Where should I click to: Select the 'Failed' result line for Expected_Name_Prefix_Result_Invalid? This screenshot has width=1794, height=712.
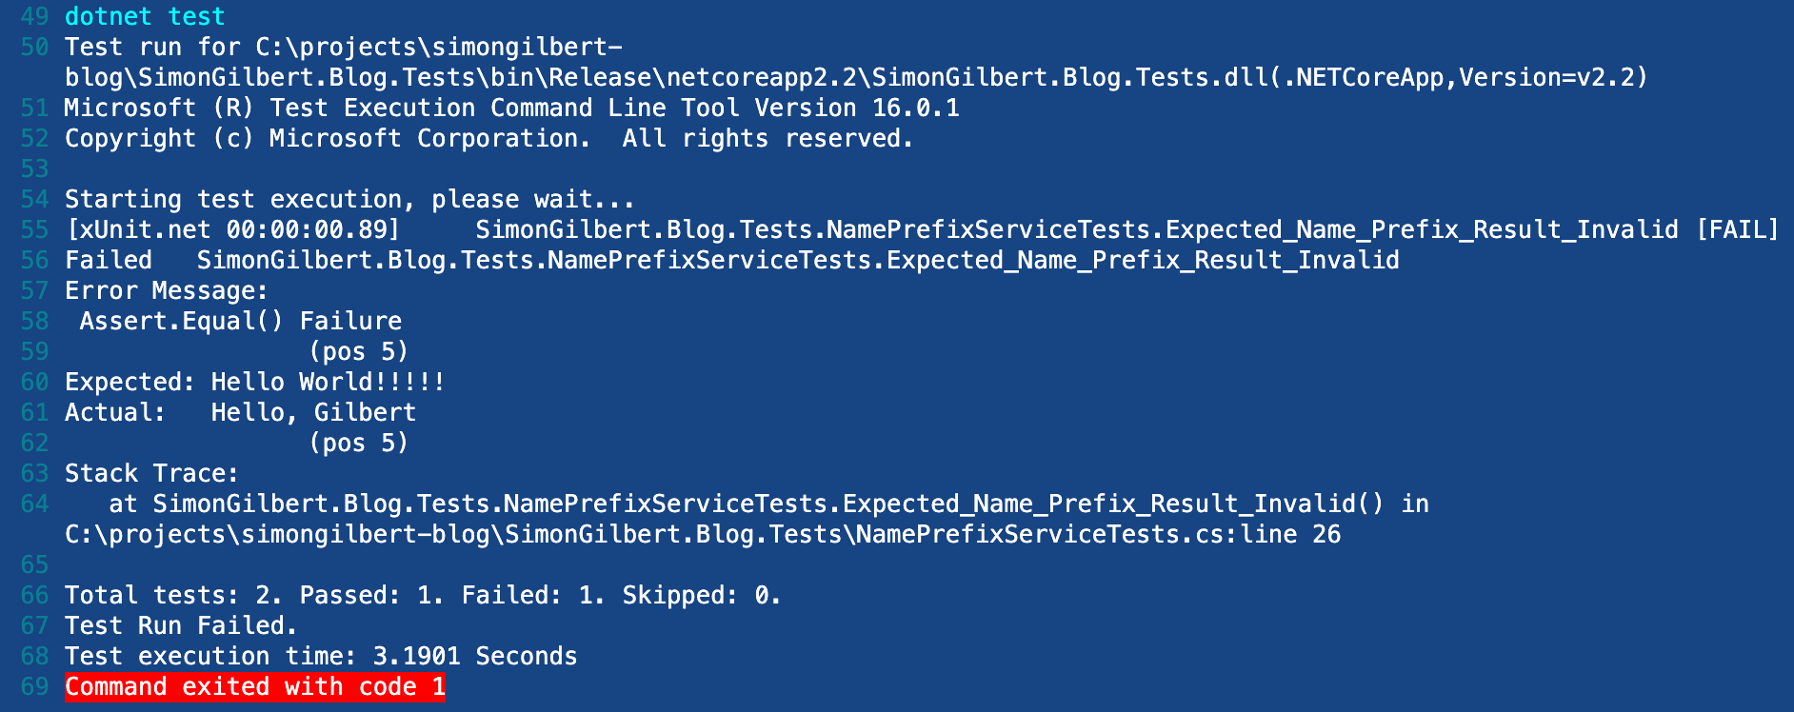point(732,260)
